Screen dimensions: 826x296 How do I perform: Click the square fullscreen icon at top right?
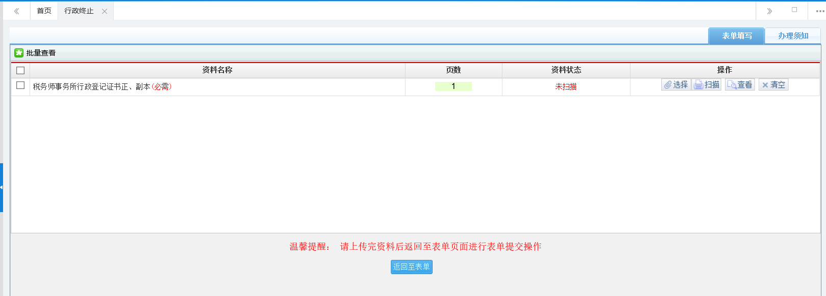794,10
